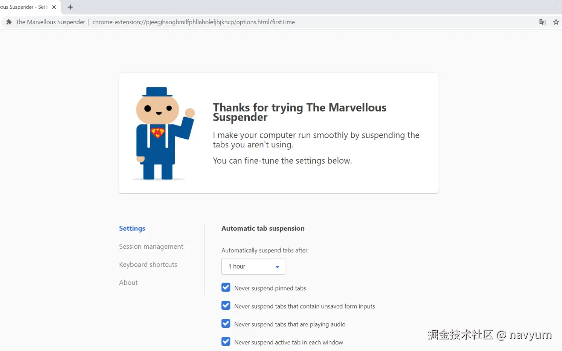Click the 'I make your computer run smoothly' paragraph
Viewport: 562px width, 351px height.
[316, 140]
